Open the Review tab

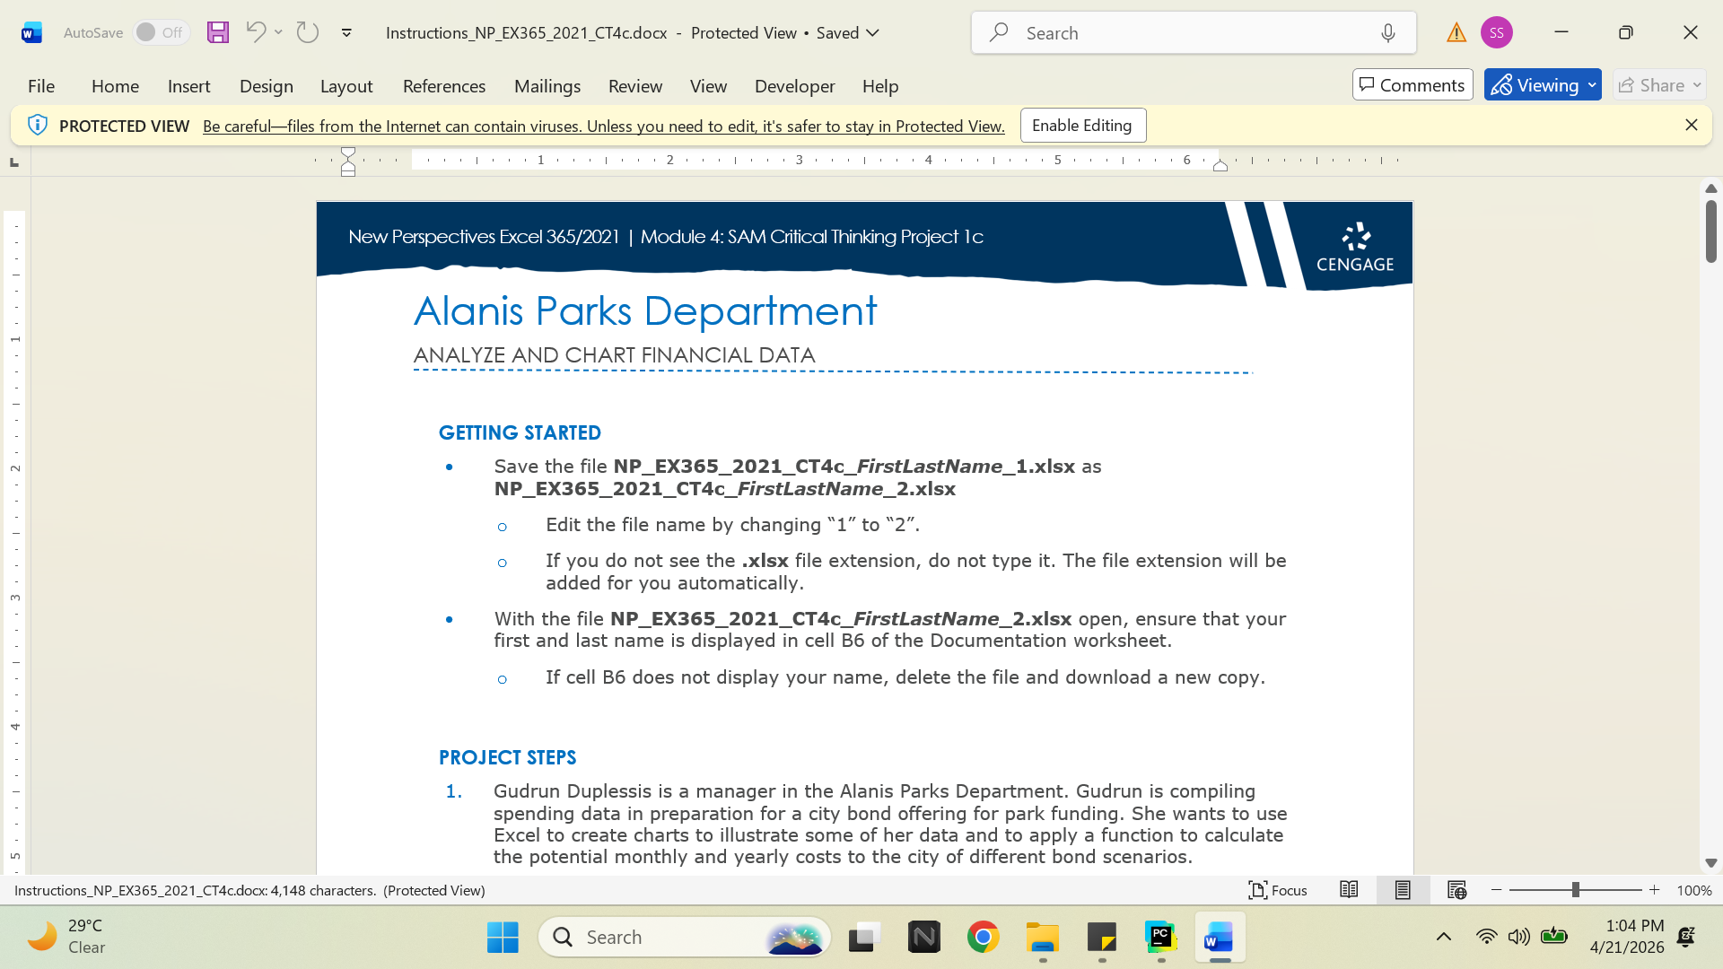(635, 85)
